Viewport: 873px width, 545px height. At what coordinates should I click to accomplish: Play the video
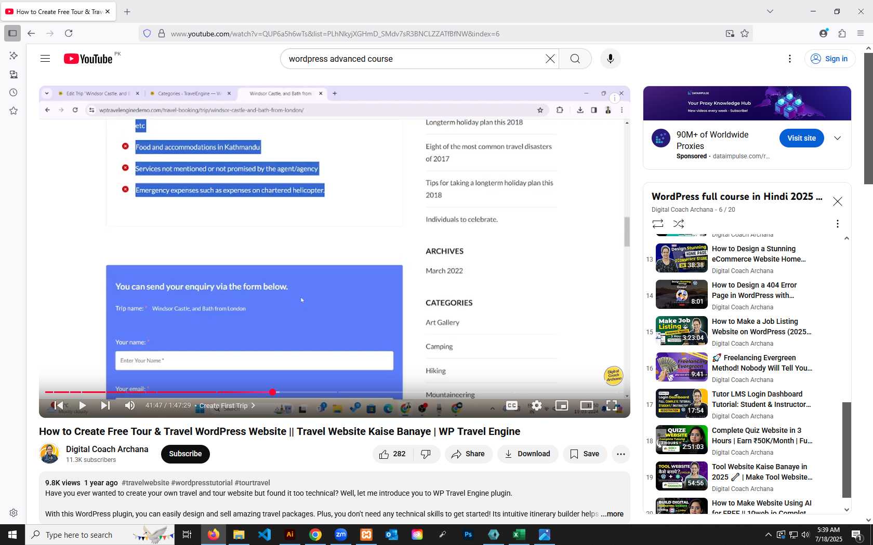pyautogui.click(x=82, y=405)
